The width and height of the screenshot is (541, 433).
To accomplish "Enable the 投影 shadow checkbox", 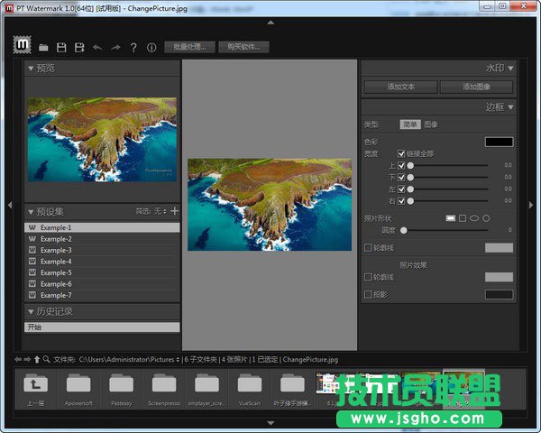I will [367, 294].
